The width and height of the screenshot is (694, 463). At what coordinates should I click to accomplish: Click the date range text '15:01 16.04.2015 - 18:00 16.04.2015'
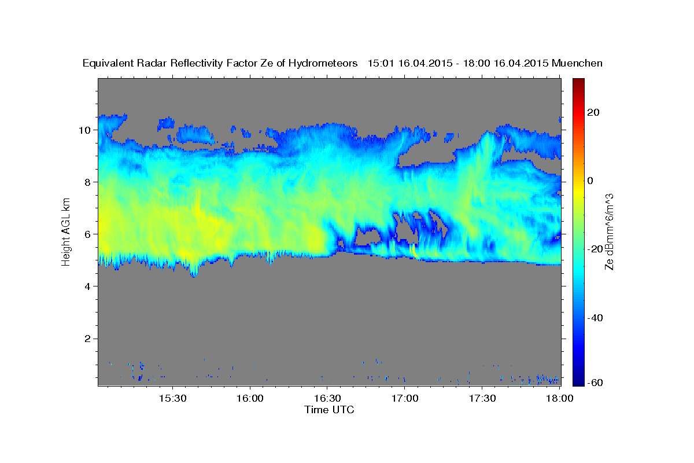[x=458, y=64]
